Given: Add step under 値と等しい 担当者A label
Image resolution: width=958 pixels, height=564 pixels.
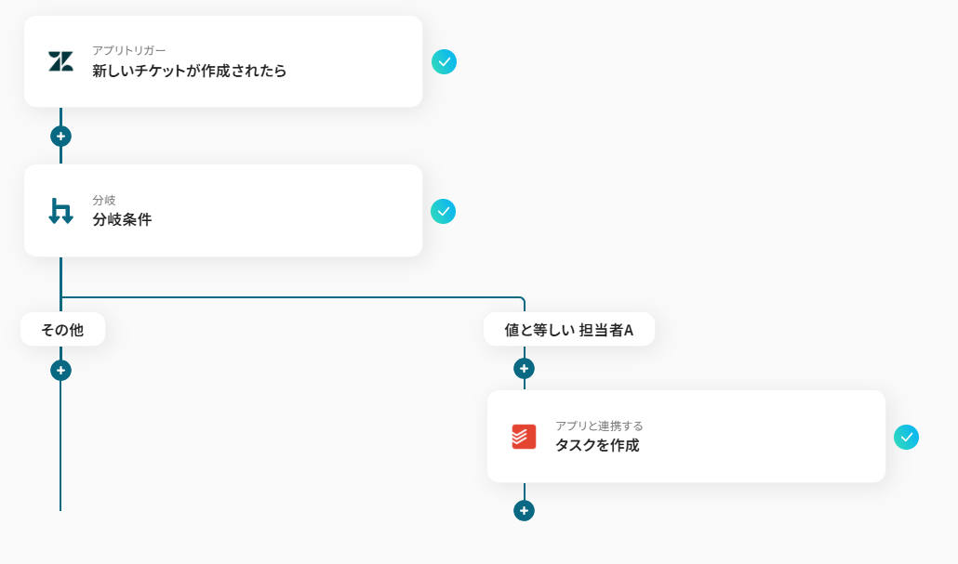Looking at the screenshot, I should (x=524, y=368).
